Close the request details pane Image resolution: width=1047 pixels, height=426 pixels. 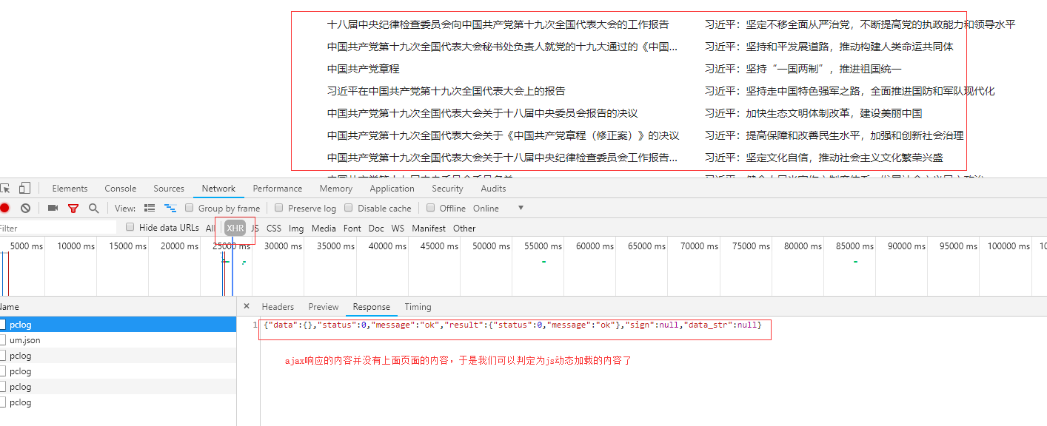click(x=247, y=306)
